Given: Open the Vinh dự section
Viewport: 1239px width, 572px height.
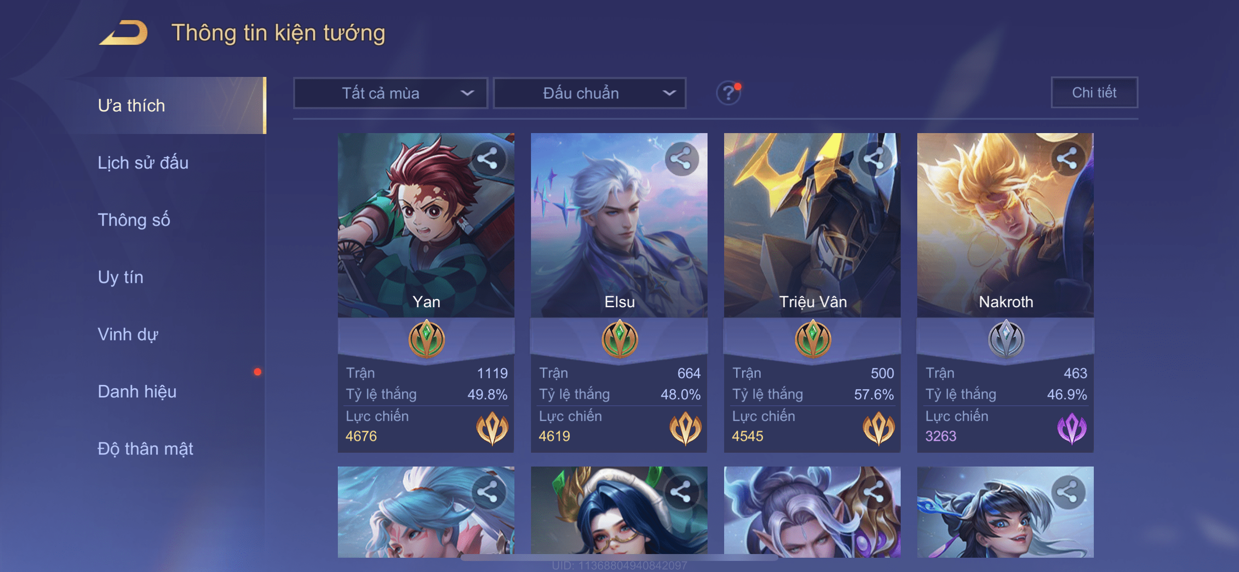Looking at the screenshot, I should tap(128, 334).
